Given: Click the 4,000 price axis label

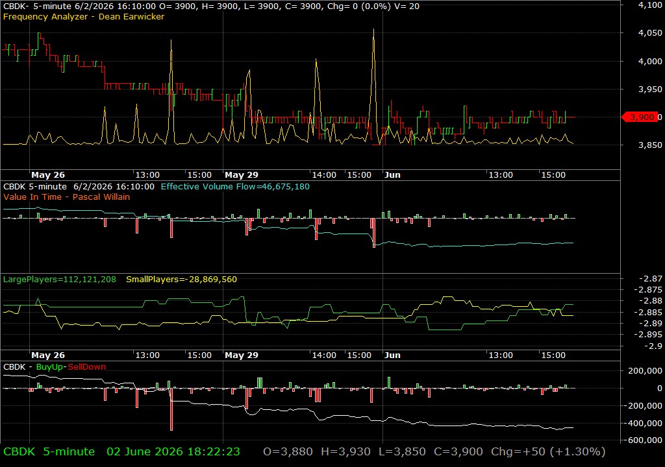Looking at the screenshot, I should (x=649, y=61).
